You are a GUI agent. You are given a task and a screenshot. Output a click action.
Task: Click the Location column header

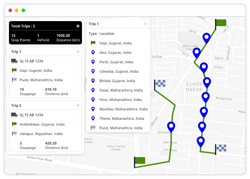pos(107,34)
